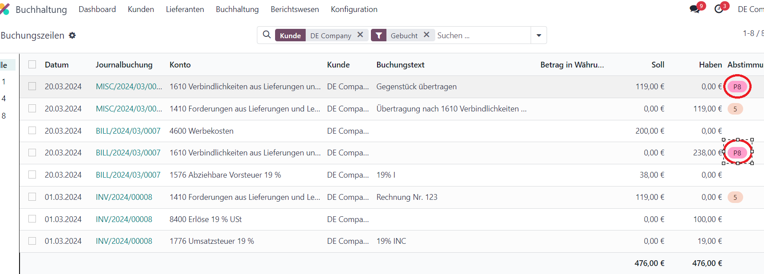Viewport: 764px width, 274px height.
Task: Remove the DE Company filter facet
Action: pos(360,35)
